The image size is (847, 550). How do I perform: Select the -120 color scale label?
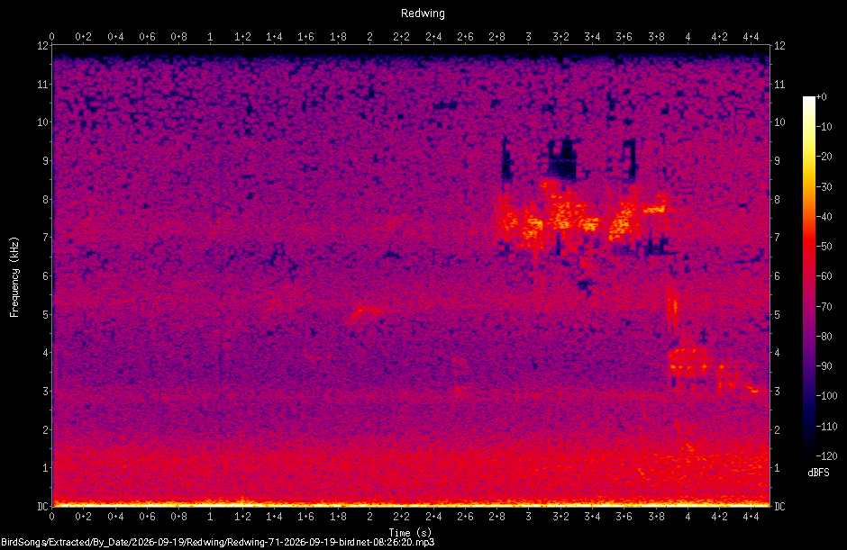tap(826, 455)
